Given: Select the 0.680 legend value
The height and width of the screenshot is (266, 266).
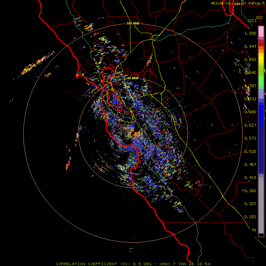Looking at the screenshot, I should point(250,112).
